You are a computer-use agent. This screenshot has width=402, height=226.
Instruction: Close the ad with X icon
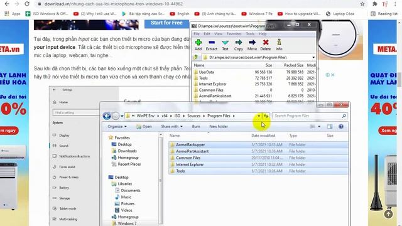[333, 75]
